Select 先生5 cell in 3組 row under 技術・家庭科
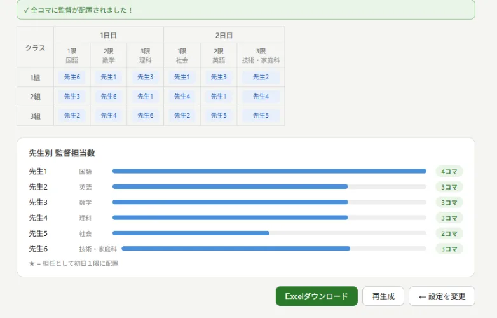The image size is (497, 318). [261, 116]
